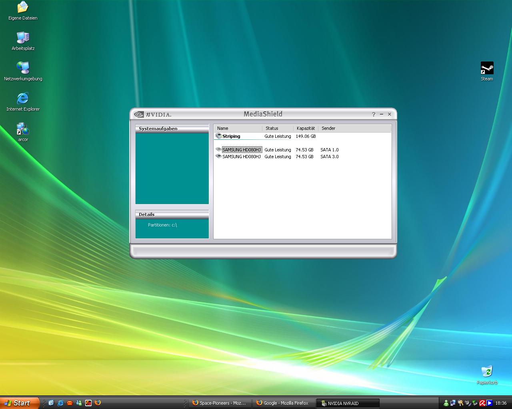
Task: Switch to Google - Mozilla Firefox taskbar window
Action: 284,403
